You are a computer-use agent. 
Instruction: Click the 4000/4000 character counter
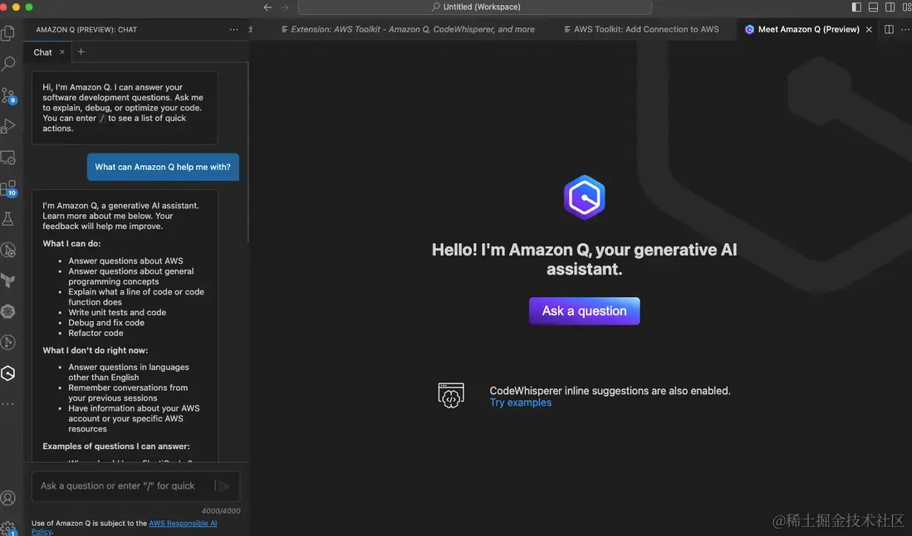220,511
